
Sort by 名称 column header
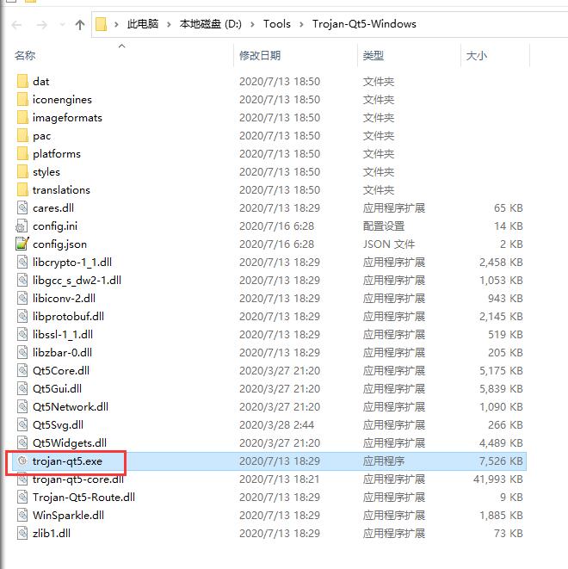(x=25, y=55)
